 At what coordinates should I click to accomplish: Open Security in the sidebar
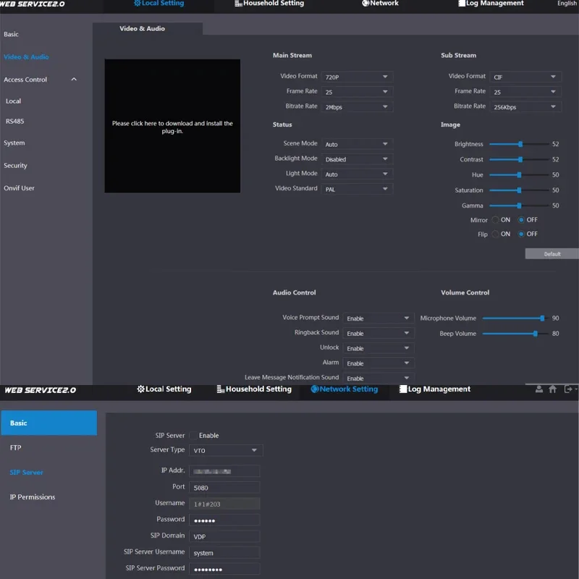coord(15,166)
